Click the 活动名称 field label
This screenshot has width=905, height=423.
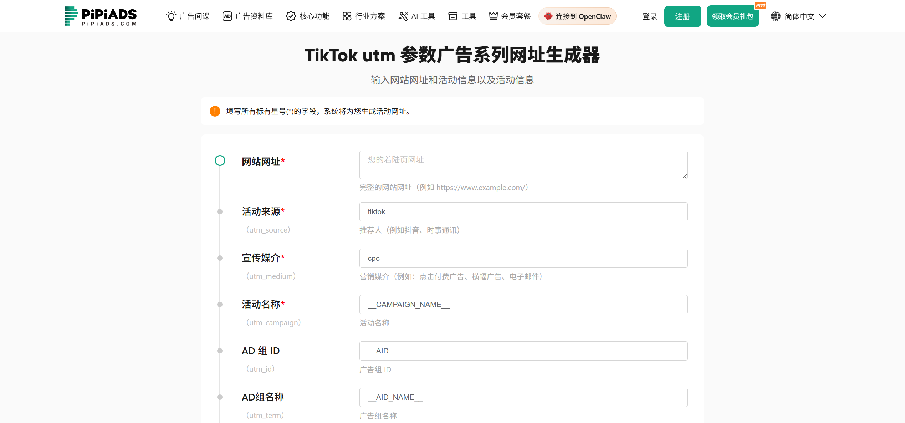(x=263, y=304)
